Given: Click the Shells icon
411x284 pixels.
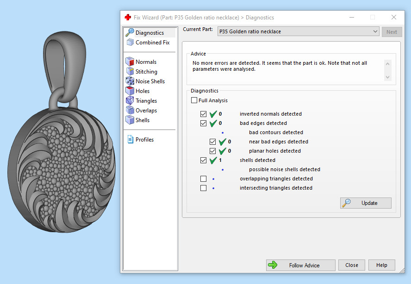Looking at the screenshot, I should pyautogui.click(x=130, y=120).
